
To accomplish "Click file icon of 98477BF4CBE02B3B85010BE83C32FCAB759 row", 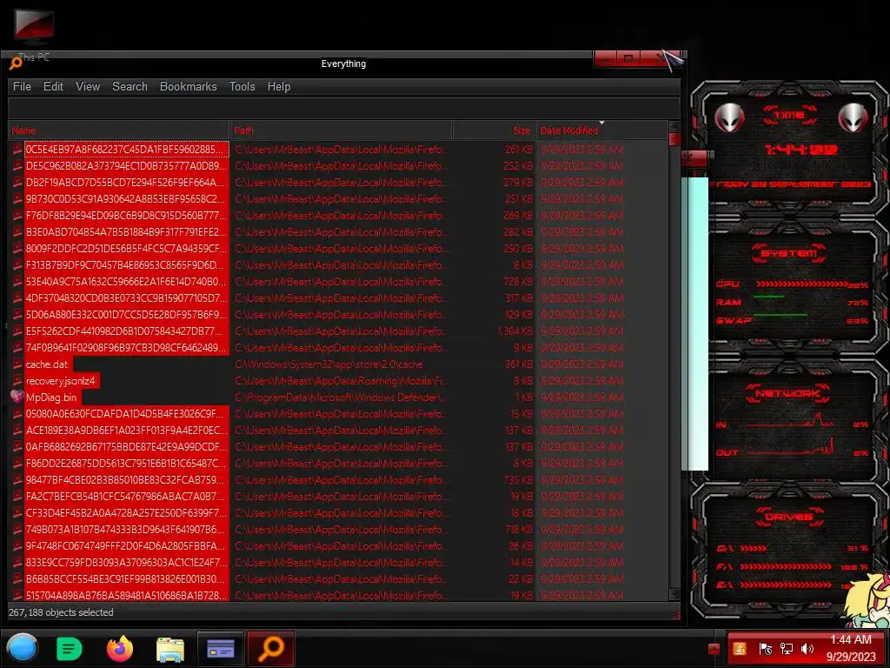I will pyautogui.click(x=17, y=479).
